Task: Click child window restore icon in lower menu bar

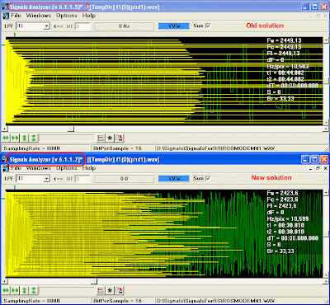Action: click(x=318, y=168)
